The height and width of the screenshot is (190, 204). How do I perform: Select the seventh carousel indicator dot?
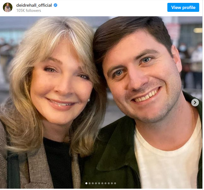pos(106,183)
